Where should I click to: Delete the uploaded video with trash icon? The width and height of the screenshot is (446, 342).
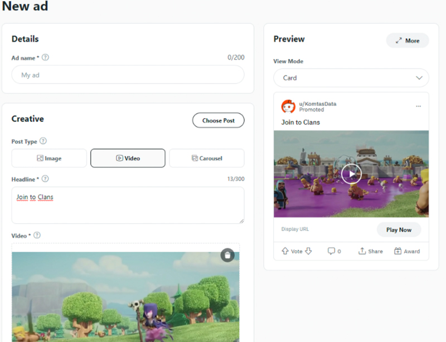[227, 255]
